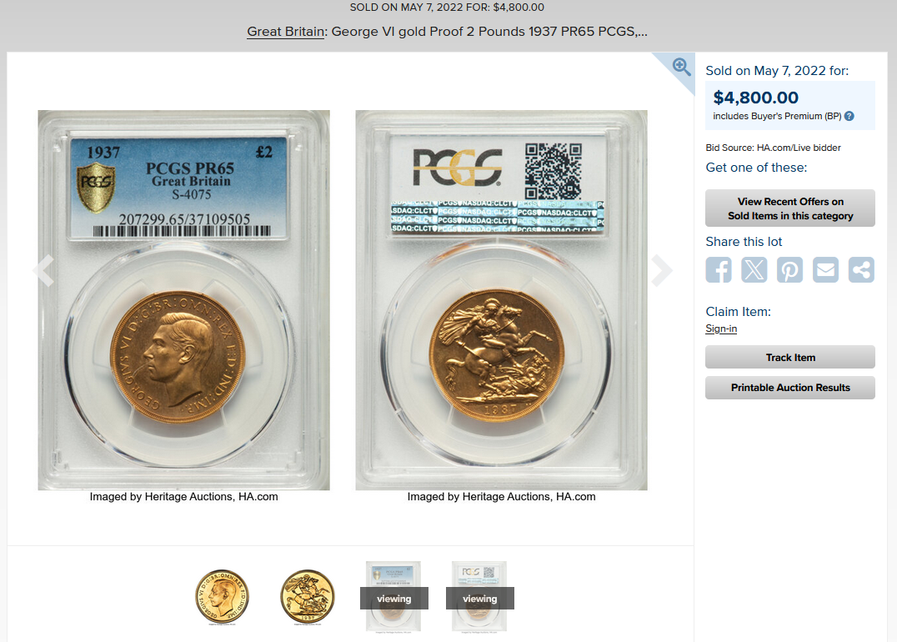The height and width of the screenshot is (642, 897).
Task: Open the generic share icon
Action: pos(861,269)
